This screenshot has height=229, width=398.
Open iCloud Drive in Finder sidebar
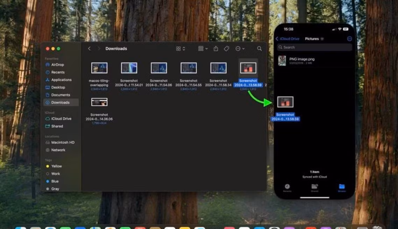[61, 119]
